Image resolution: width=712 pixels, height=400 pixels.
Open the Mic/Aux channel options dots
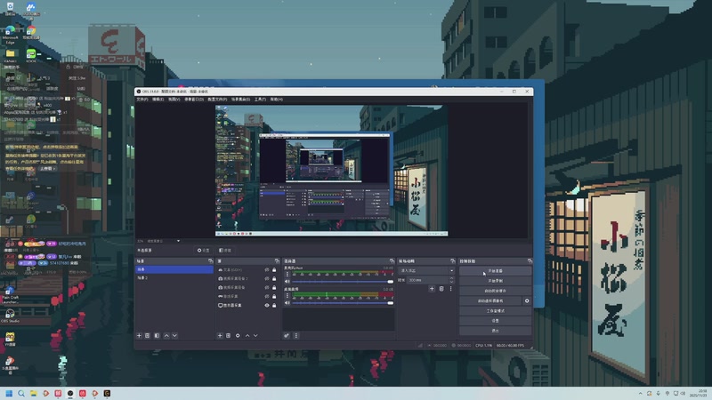pyautogui.click(x=287, y=274)
